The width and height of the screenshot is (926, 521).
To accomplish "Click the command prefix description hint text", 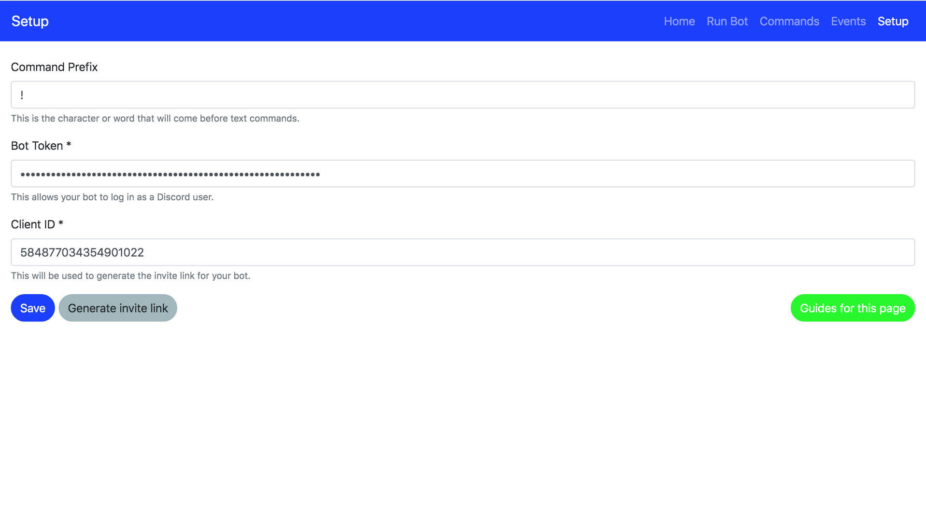I will point(155,119).
